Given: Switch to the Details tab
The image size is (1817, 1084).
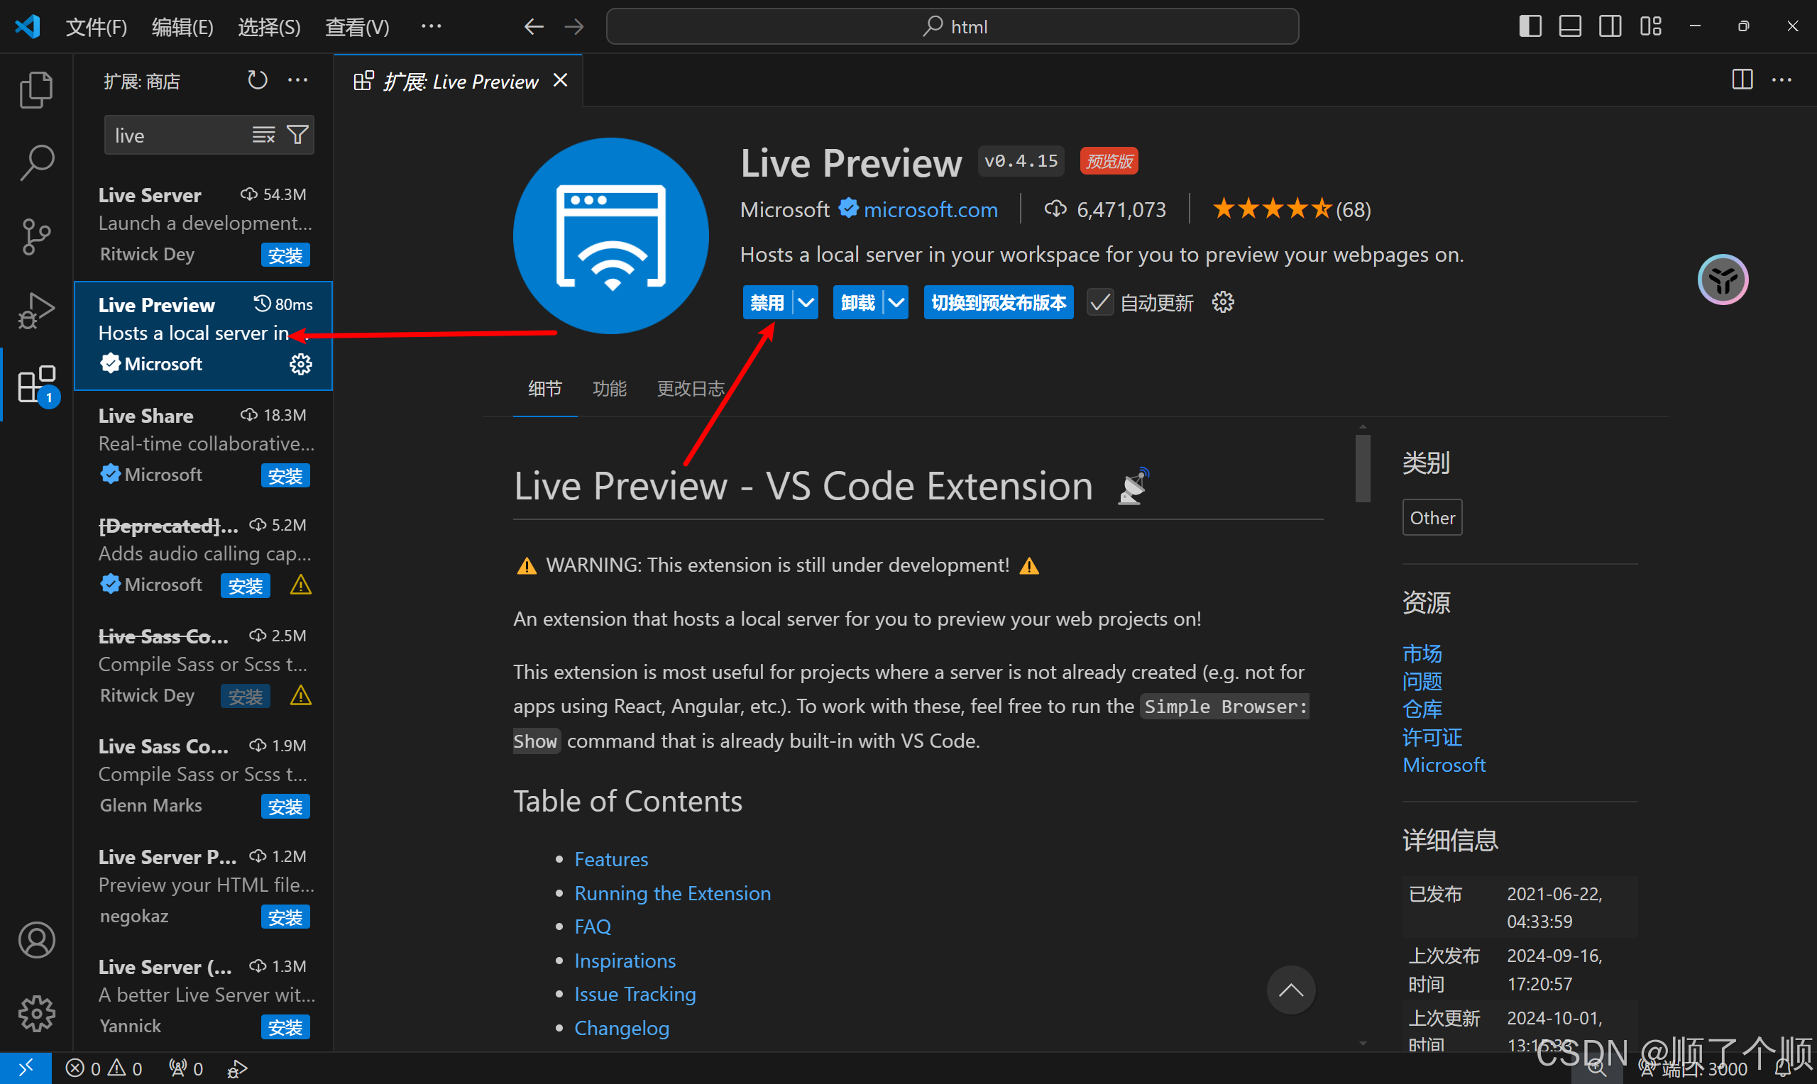Looking at the screenshot, I should (x=545, y=389).
